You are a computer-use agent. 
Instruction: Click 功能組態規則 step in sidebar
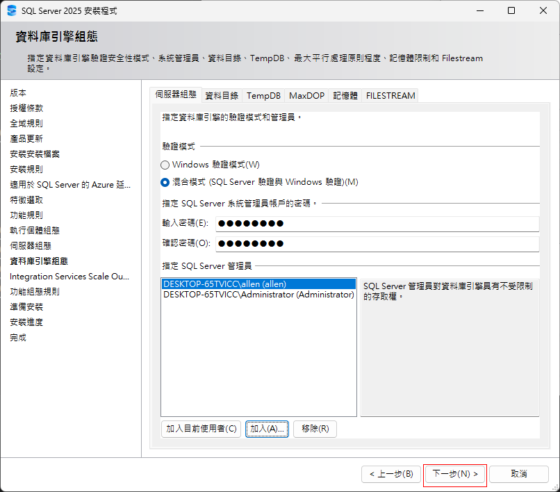35,292
